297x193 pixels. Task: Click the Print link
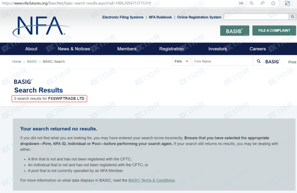[x=292, y=62]
